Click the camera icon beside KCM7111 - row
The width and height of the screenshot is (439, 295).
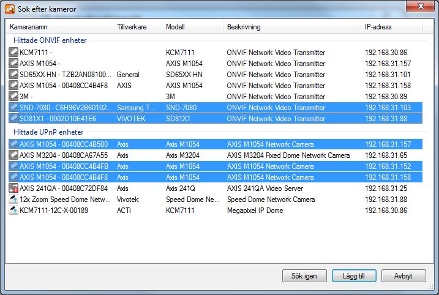pyautogui.click(x=13, y=53)
